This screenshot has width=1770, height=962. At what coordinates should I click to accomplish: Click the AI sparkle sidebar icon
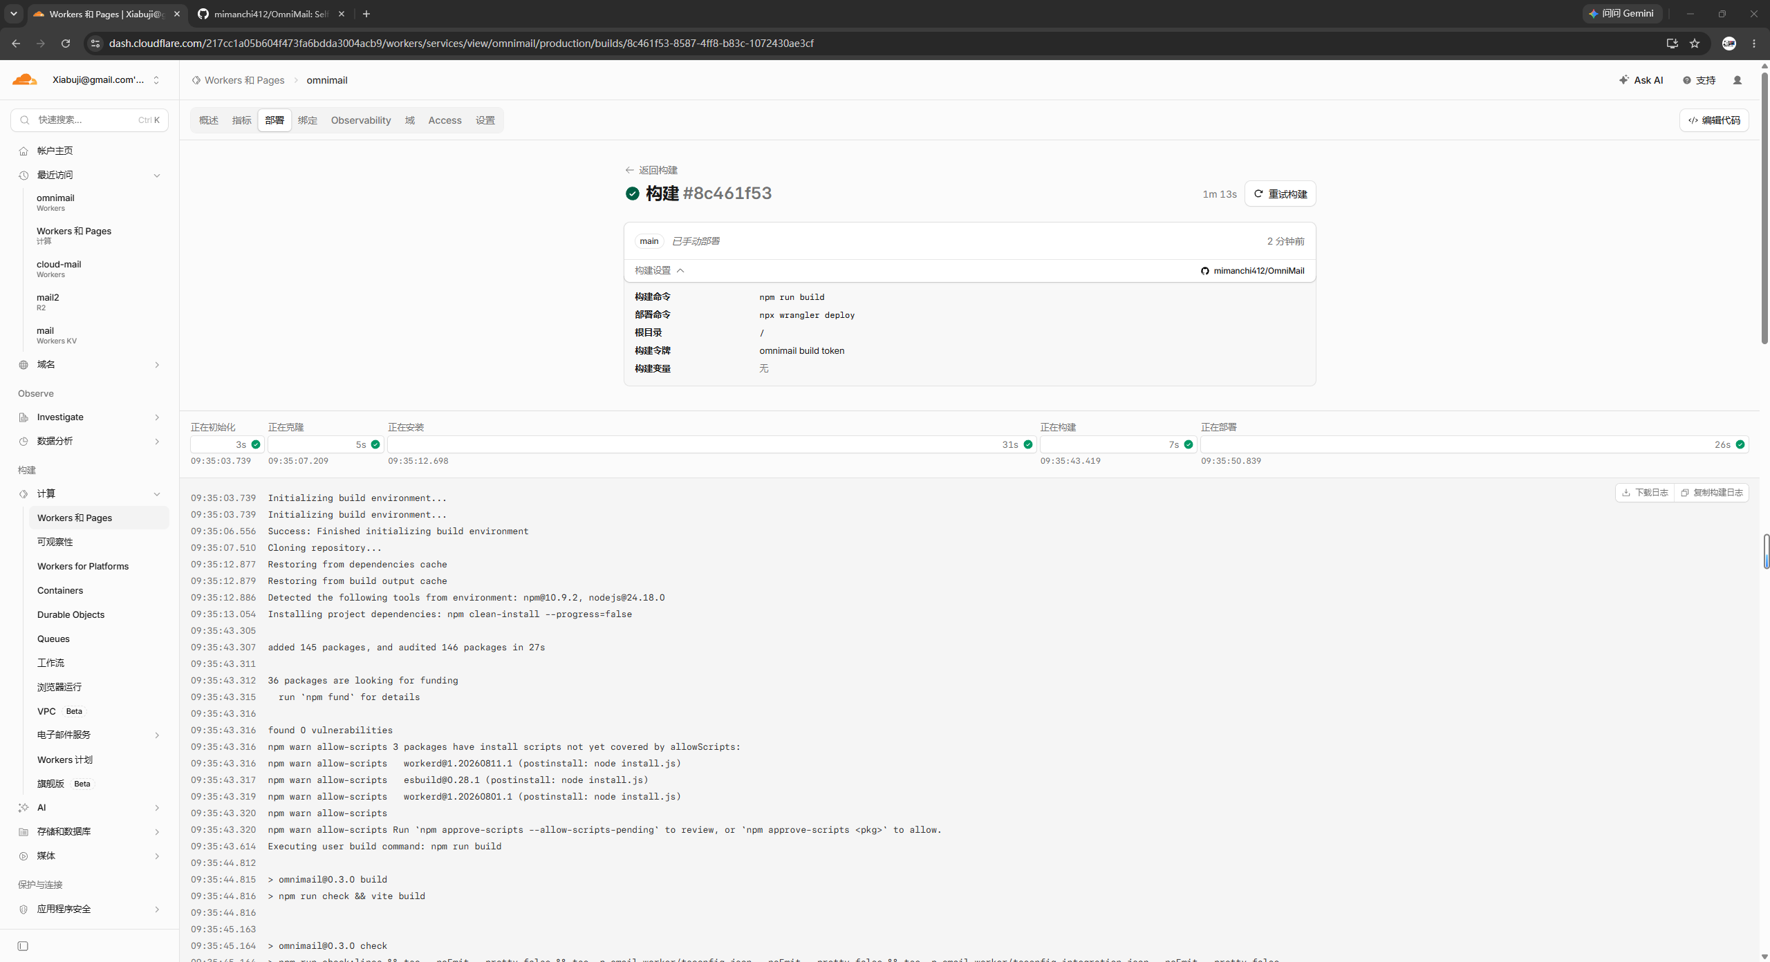point(24,807)
